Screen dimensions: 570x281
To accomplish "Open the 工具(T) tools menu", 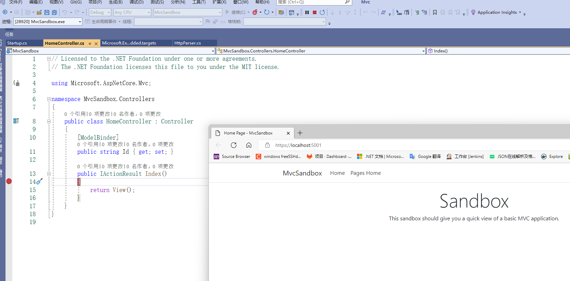I will 199,2.
